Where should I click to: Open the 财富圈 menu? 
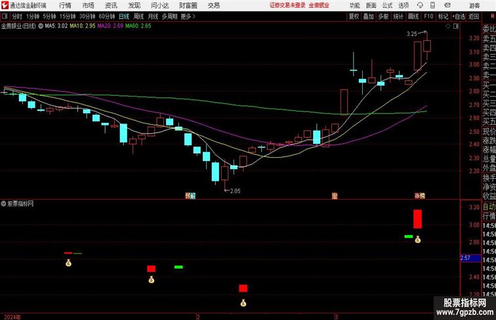188,5
